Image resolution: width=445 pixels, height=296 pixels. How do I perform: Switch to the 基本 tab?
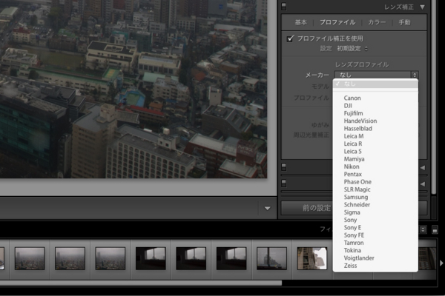pyautogui.click(x=300, y=22)
